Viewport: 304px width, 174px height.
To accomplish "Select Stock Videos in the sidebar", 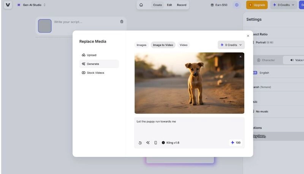I will click(95, 73).
